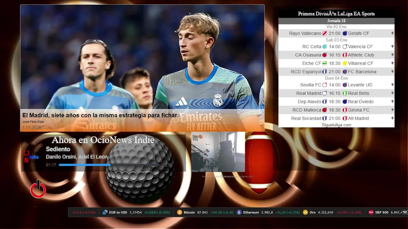Click the S&P 500 red badge icon
Screen dimensions: 408x229
(x=371, y=212)
